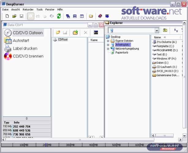Click the disc burn toolbar button
This screenshot has width=188, height=153.
pyautogui.click(x=31, y=16)
